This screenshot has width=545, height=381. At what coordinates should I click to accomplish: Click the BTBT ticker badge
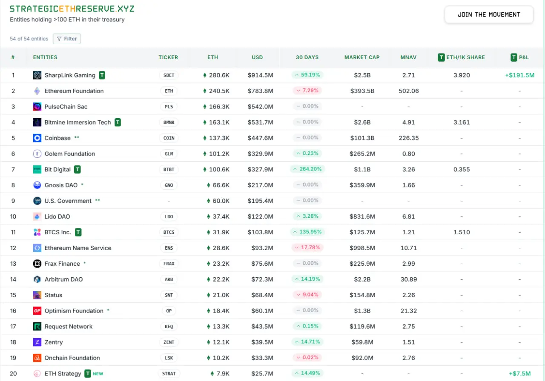169,170
